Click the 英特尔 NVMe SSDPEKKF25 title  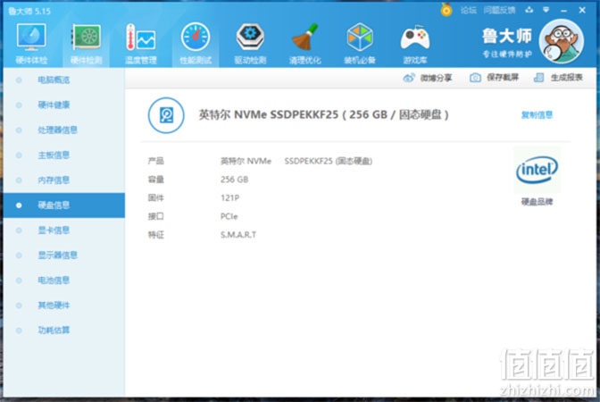(323, 114)
